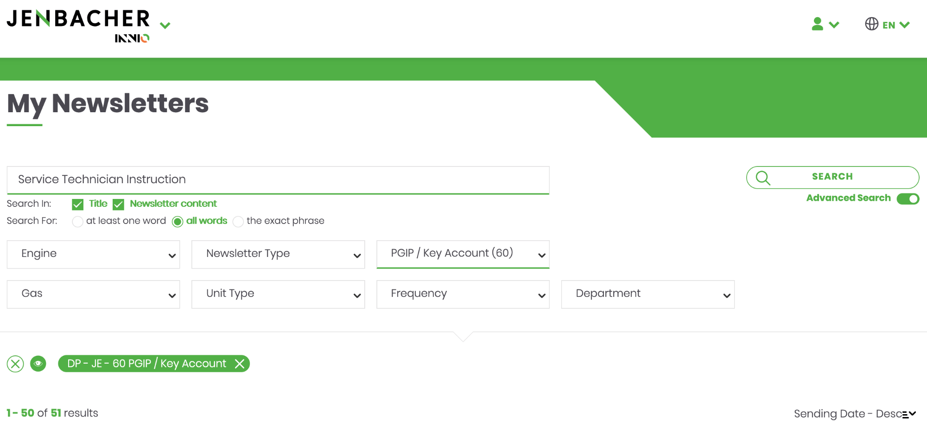
Task: Uncheck the Newsletter content checkbox
Action: pos(119,205)
